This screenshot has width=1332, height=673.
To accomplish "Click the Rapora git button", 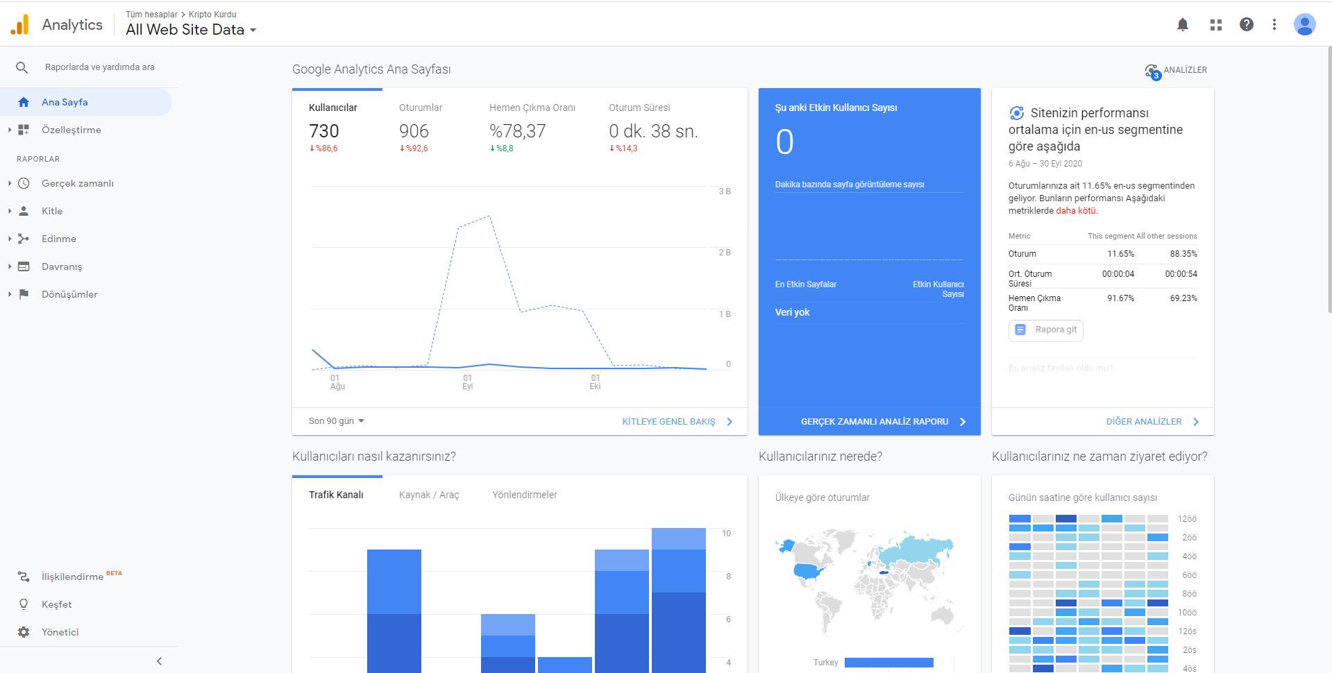I will [x=1045, y=330].
